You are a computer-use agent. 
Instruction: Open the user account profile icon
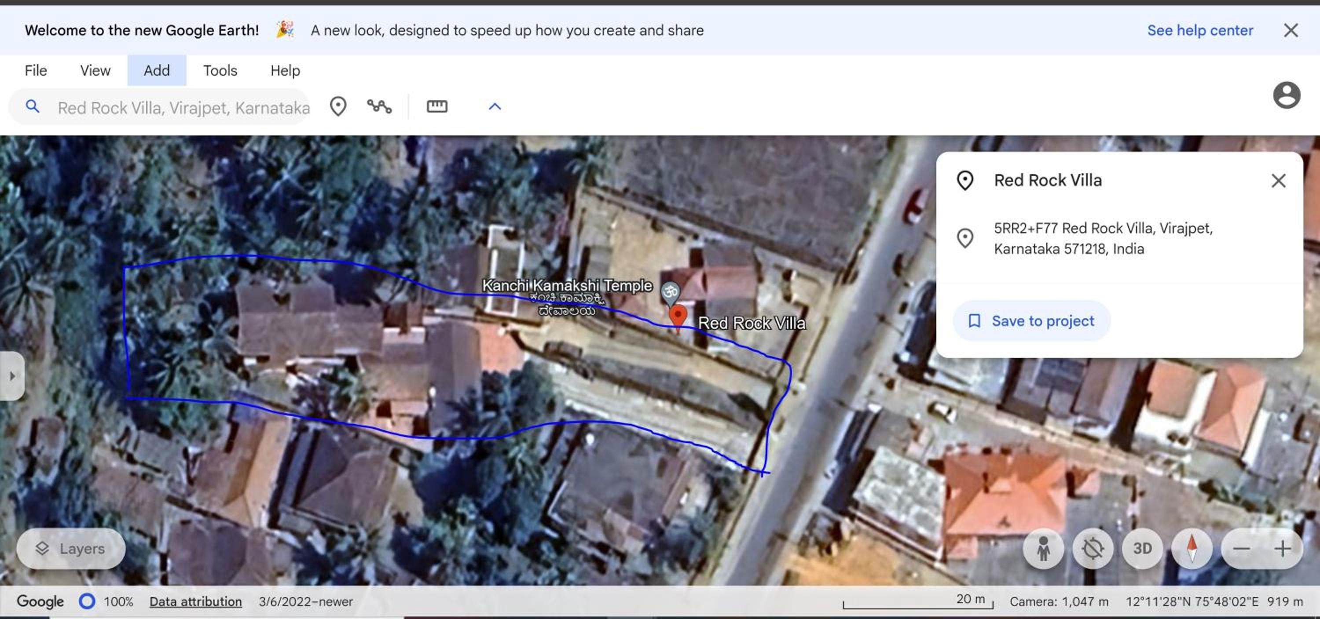1287,95
